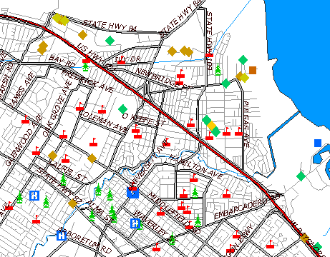Screen dimensions: 330x257
Task: Click the isolated green diamond east of the marina
Action: (301, 176)
